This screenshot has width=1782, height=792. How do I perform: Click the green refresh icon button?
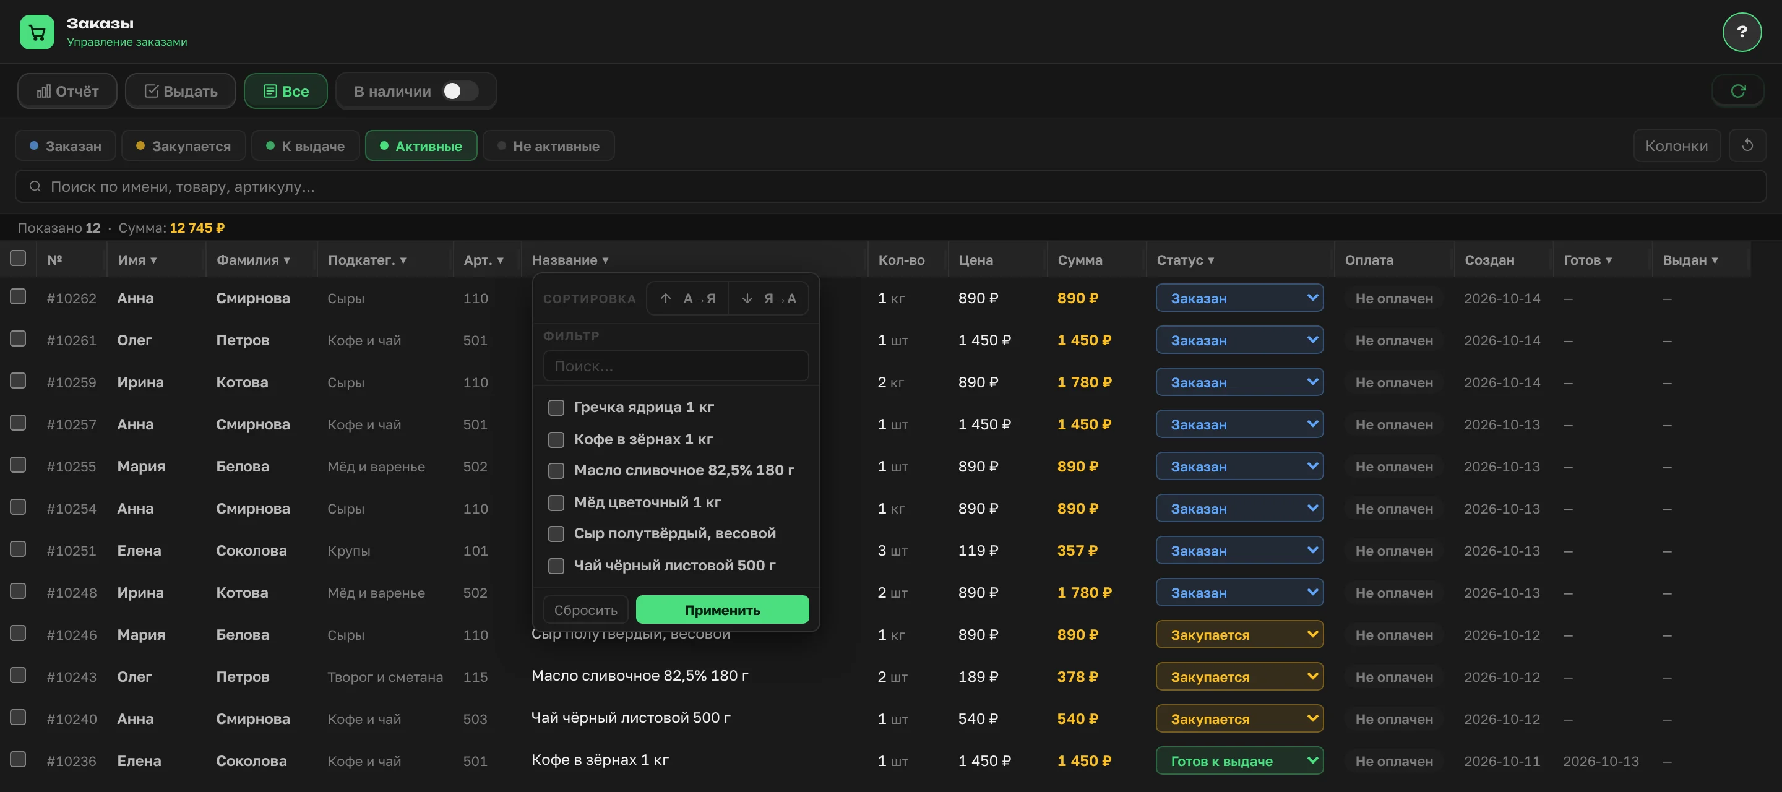[1737, 90]
